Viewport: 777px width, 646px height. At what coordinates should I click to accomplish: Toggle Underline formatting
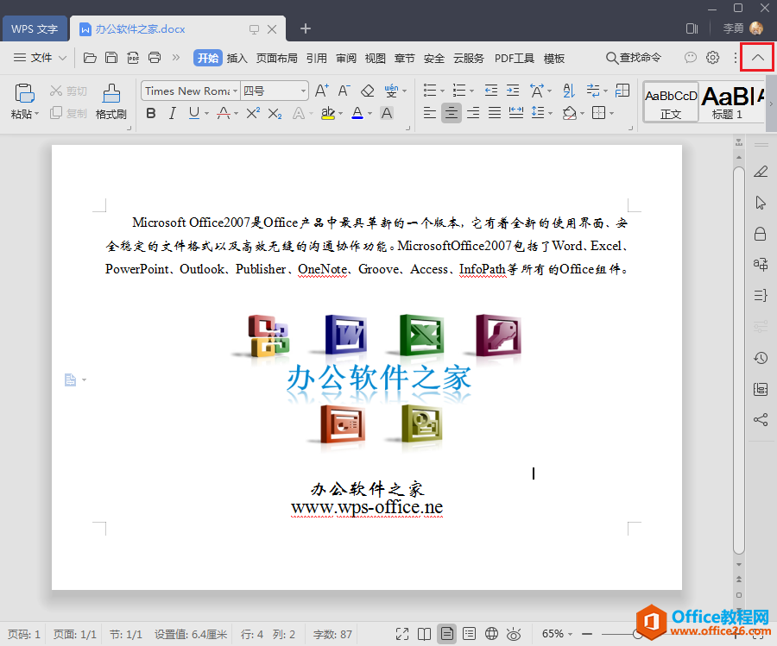pyautogui.click(x=194, y=113)
